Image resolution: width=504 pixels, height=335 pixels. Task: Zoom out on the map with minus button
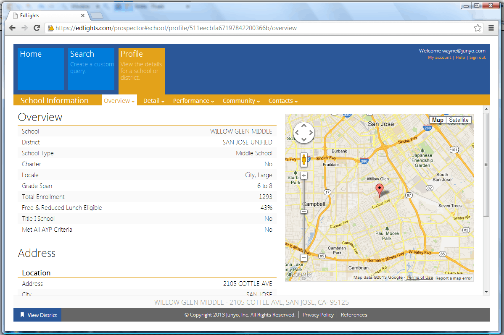[304, 257]
